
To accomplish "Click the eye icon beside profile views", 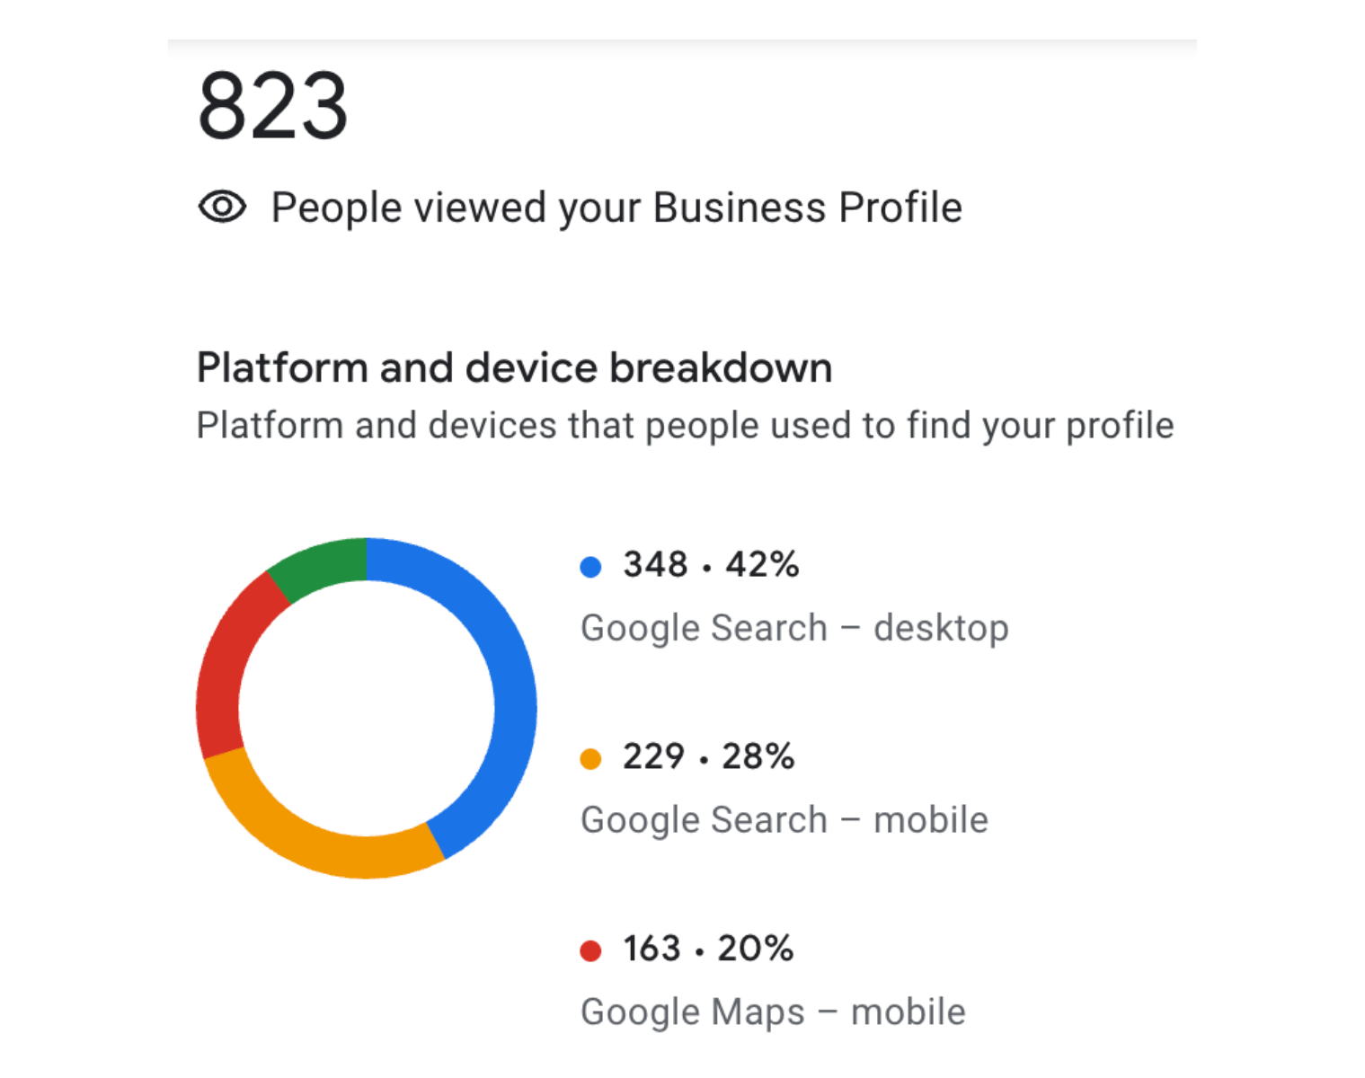I will 222,208.
